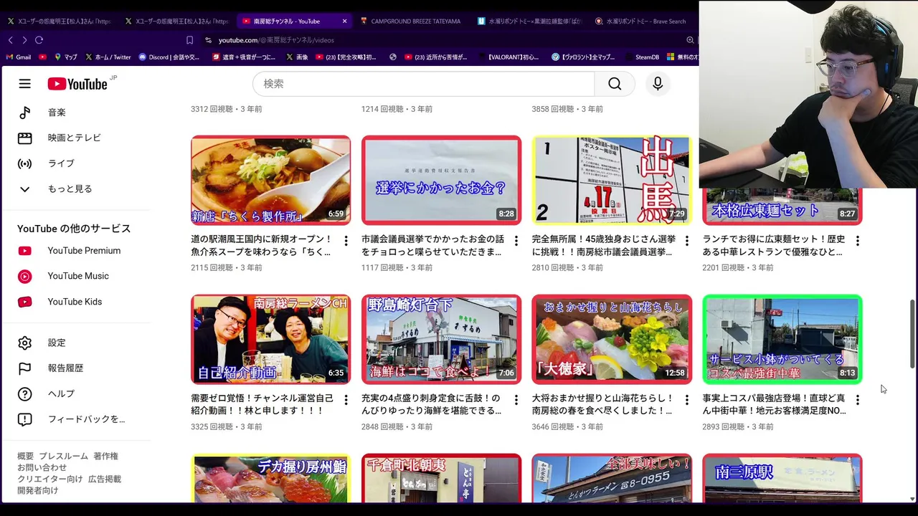This screenshot has width=918, height=516.
Task: Open the 開発者向け footer link
Action: 37,490
